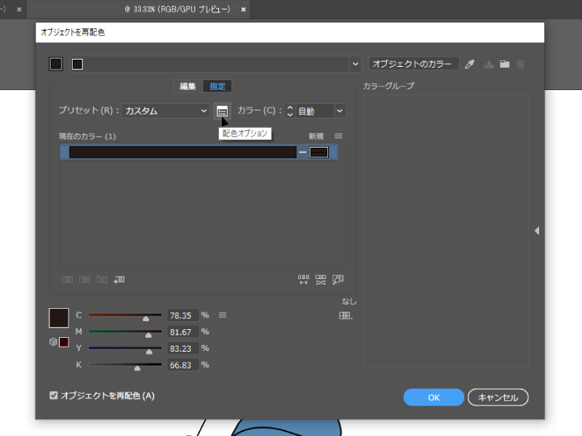This screenshot has height=436, width=582.
Task: Click randomly change saturation and brightness icon
Action: click(320, 279)
